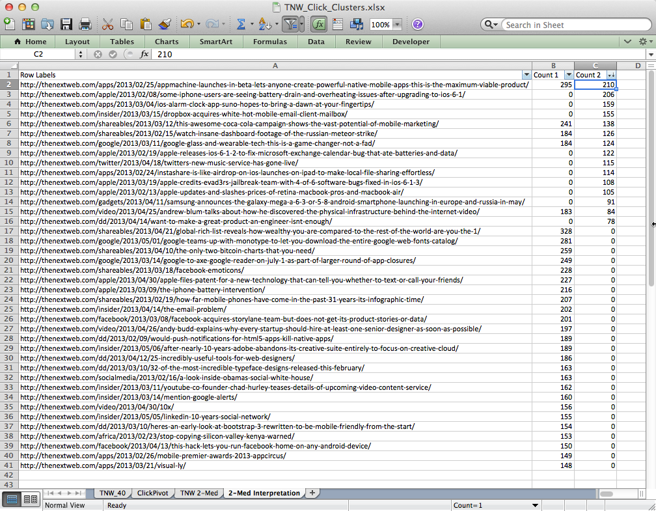Image resolution: width=656 pixels, height=511 pixels.
Task: Open the zoom percentage dropdown
Action: click(x=397, y=25)
